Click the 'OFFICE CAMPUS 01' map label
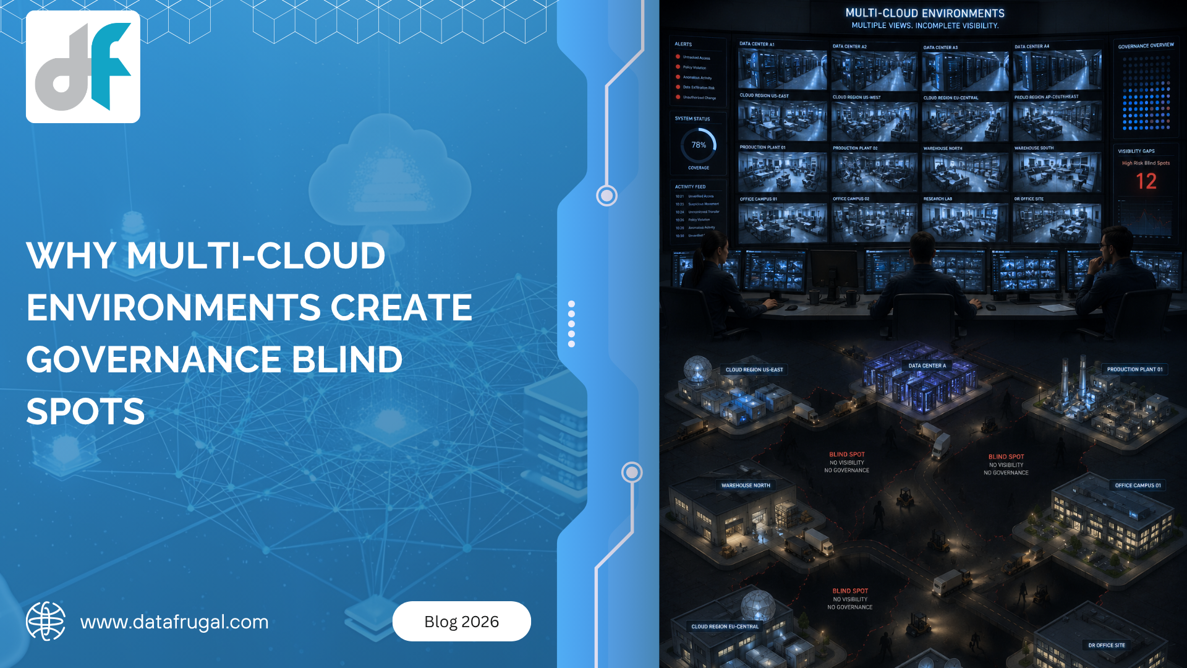 point(1138,486)
